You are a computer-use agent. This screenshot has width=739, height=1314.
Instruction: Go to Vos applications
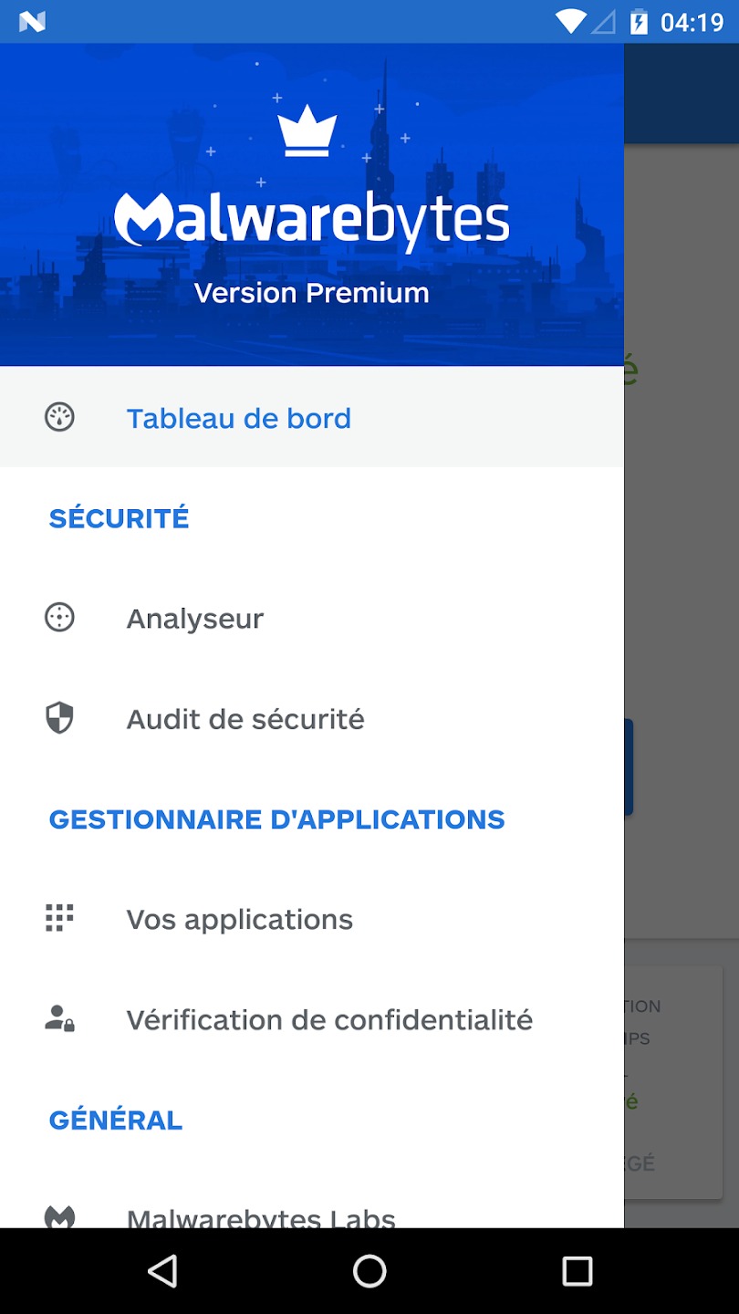(x=240, y=919)
